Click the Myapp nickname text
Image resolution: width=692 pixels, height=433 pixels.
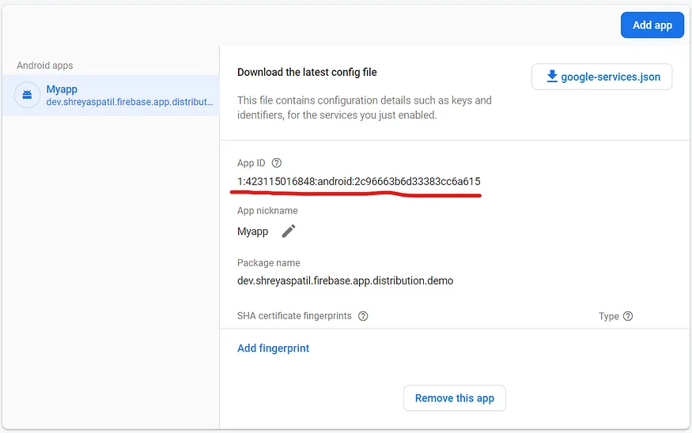(253, 232)
